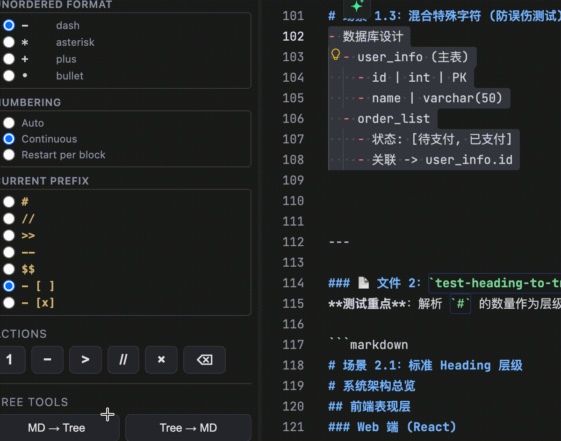Click the comment '//' action button
The height and width of the screenshot is (441, 561).
point(123,360)
